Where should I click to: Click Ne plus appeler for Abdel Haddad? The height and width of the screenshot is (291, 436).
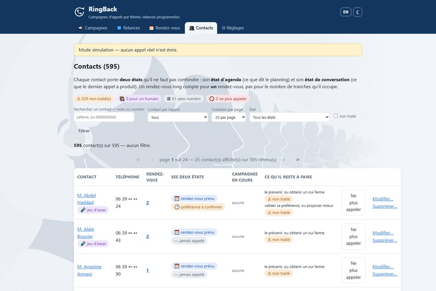(x=353, y=203)
